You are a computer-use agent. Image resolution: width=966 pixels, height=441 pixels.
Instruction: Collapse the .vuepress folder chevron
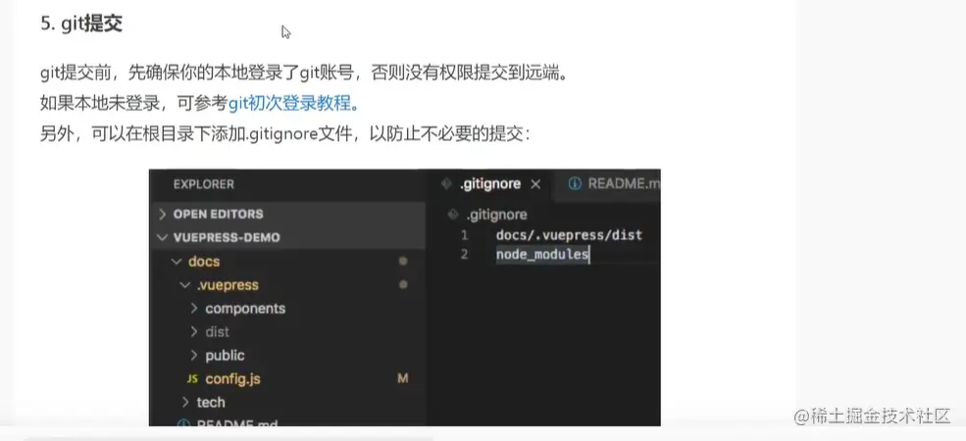[x=185, y=285]
